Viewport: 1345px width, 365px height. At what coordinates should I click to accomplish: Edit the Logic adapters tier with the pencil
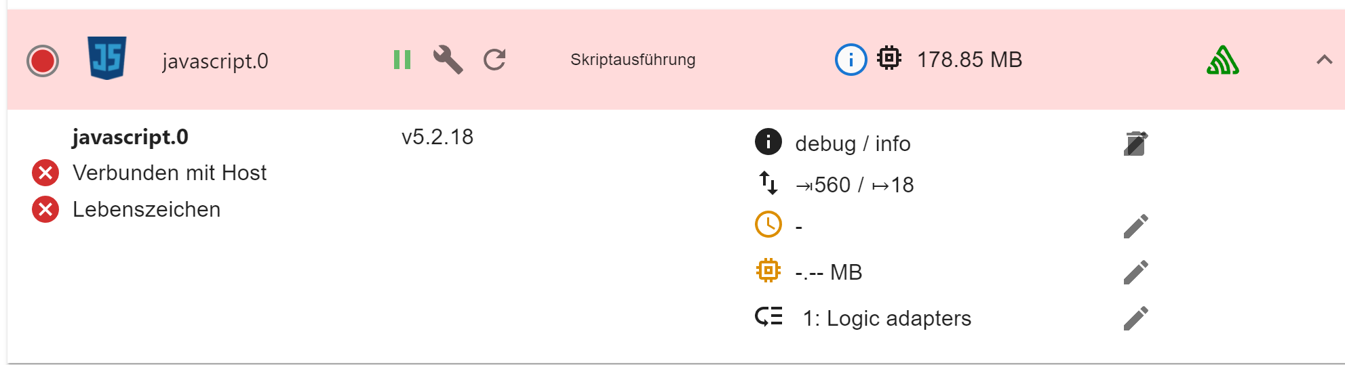(1135, 318)
